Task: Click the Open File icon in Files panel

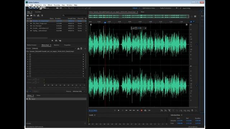Action: click(28, 15)
